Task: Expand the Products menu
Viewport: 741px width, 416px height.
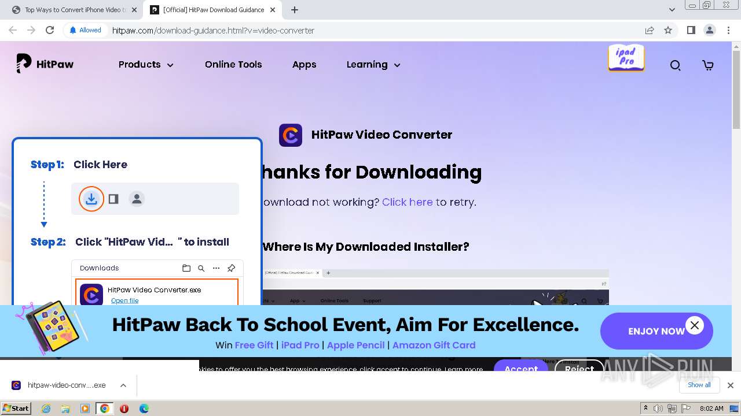Action: tap(146, 65)
